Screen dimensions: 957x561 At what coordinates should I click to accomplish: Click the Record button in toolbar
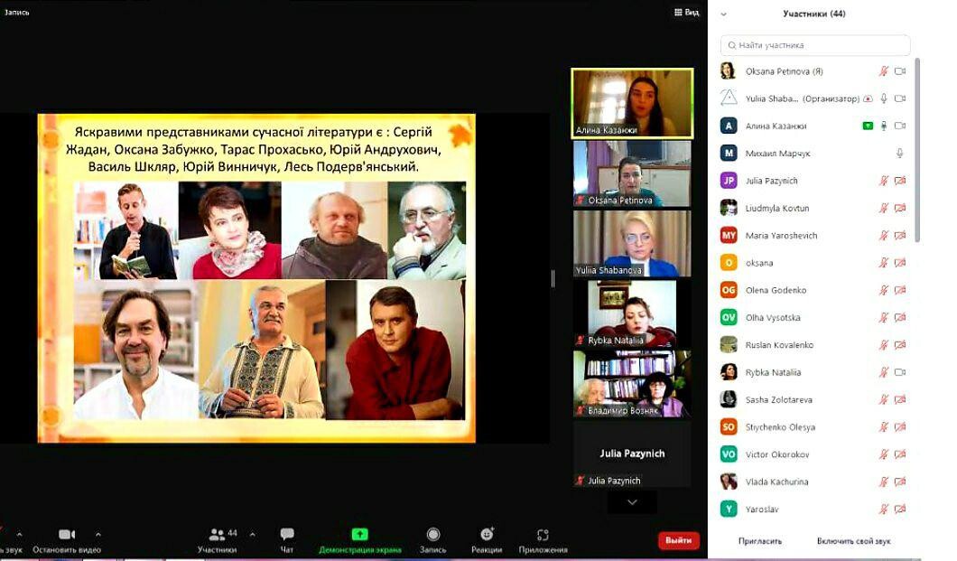click(432, 540)
